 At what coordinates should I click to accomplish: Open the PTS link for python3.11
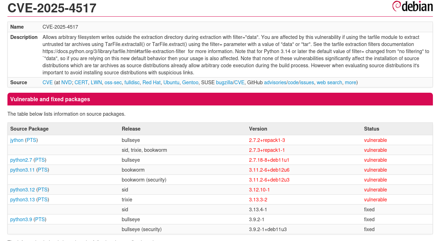point(43,170)
